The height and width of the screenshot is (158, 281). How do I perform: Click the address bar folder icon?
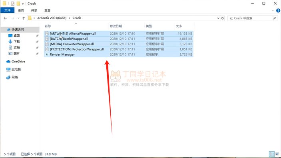point(30,18)
